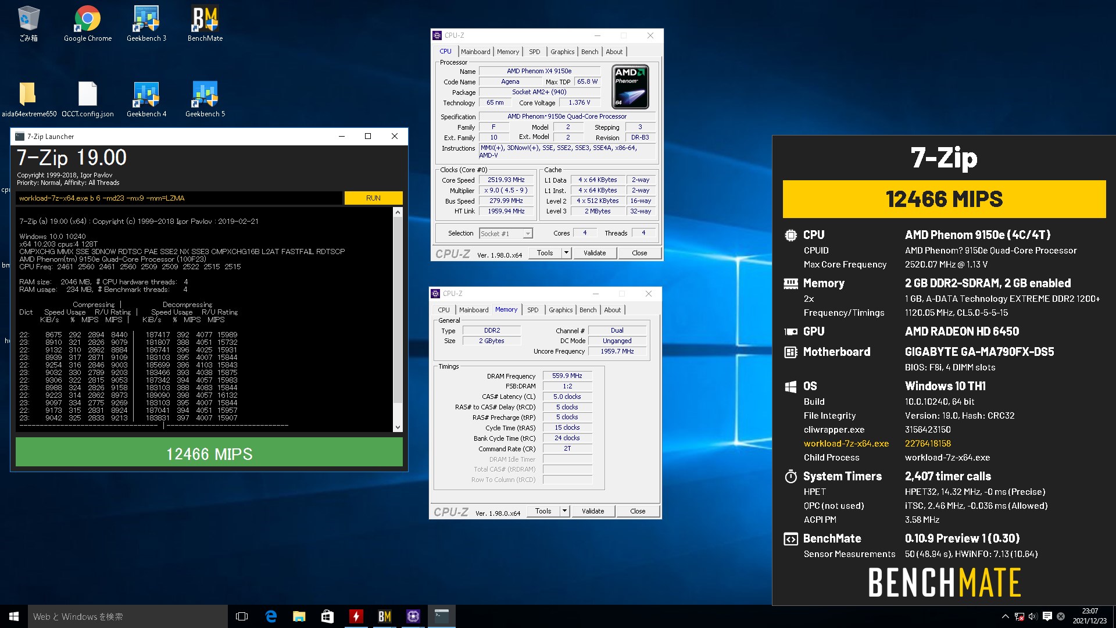Click the IME indicator tray icon
Screen dimensions: 1116x628
coord(1061,616)
